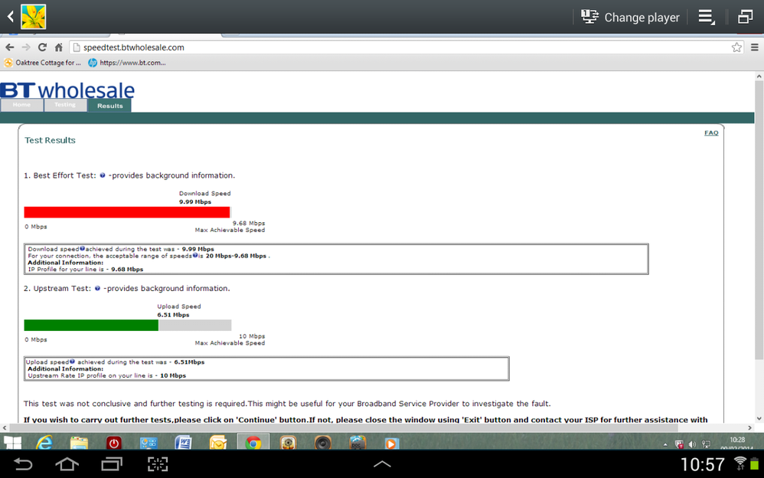
Task: Click the horizontal scrollbar at page bottom
Action: 344,427
